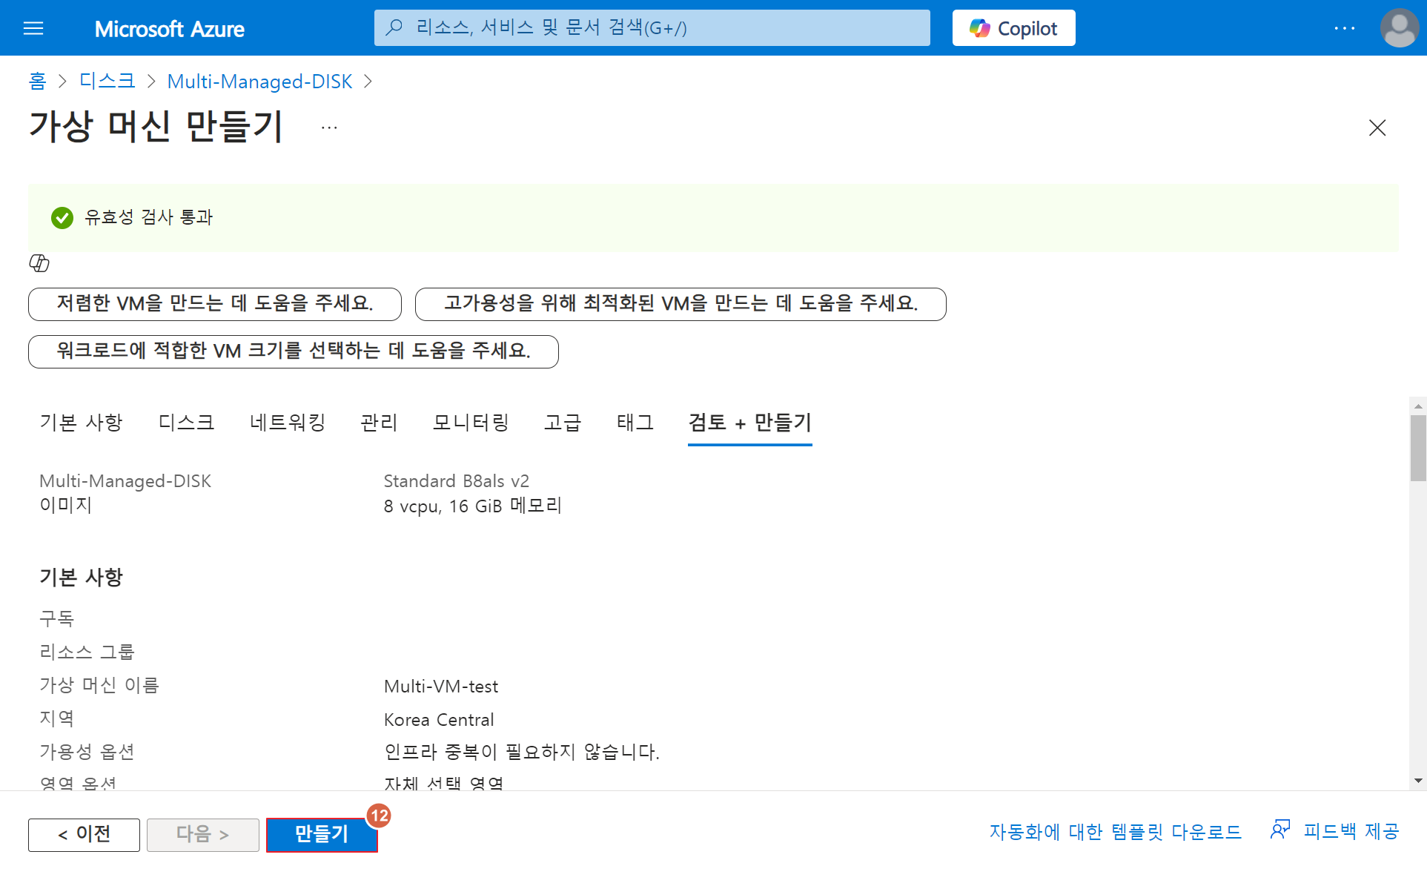Viewport: 1427px width, 886px height.
Task: Focus the resource search box
Action: click(x=652, y=28)
